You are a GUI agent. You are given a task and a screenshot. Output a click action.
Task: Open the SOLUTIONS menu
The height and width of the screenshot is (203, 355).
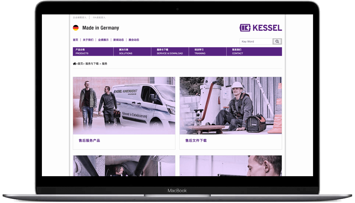point(132,51)
